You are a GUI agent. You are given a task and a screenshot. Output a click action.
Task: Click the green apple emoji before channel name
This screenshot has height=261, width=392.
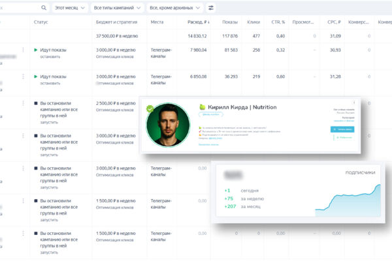point(203,107)
